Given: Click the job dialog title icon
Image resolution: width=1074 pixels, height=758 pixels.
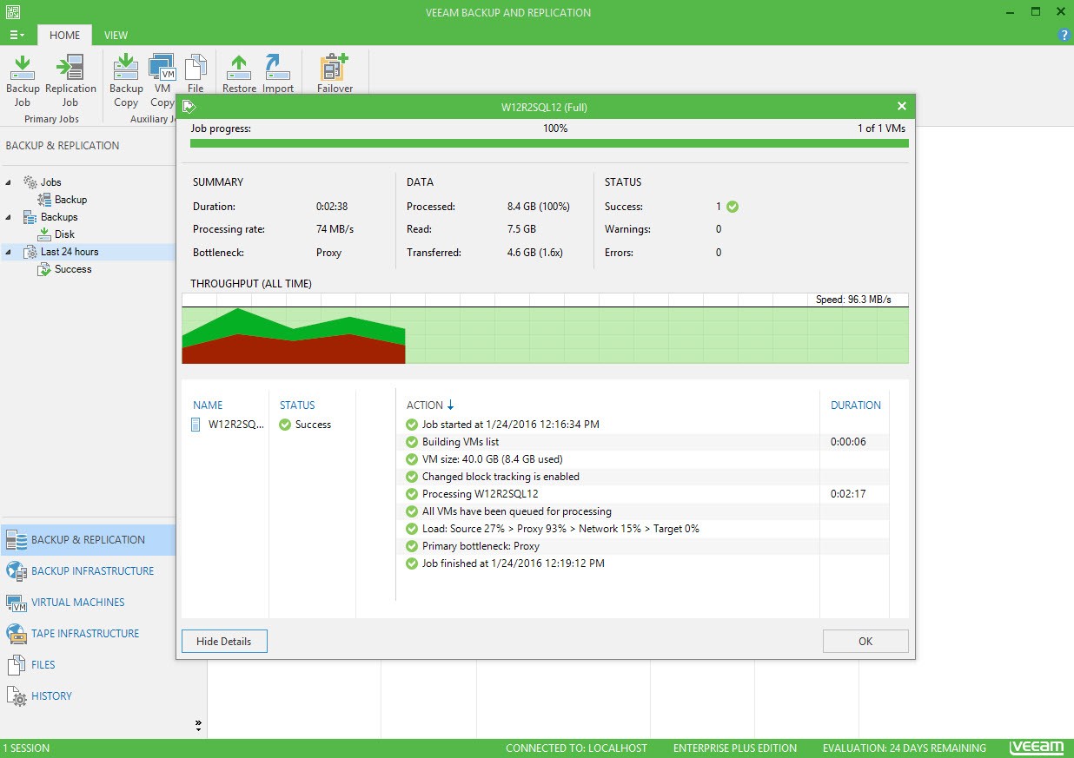Looking at the screenshot, I should [189, 107].
